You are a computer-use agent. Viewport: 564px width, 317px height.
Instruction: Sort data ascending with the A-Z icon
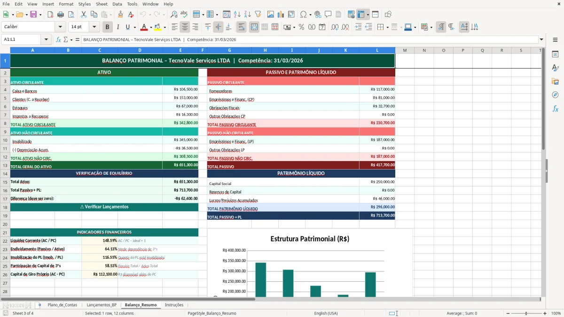[238, 14]
